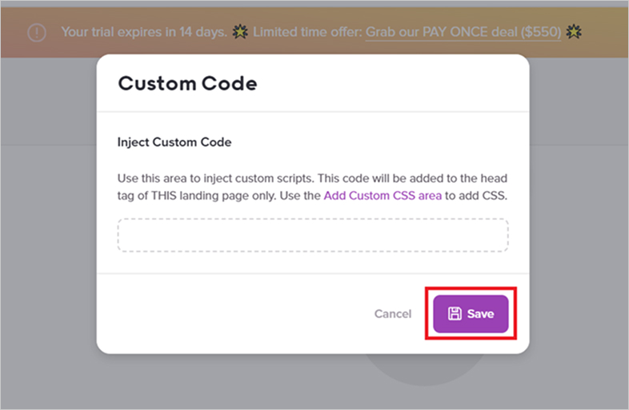This screenshot has height=410, width=629.
Task: Click the sparkle icon before Limited time offer
Action: tap(239, 33)
